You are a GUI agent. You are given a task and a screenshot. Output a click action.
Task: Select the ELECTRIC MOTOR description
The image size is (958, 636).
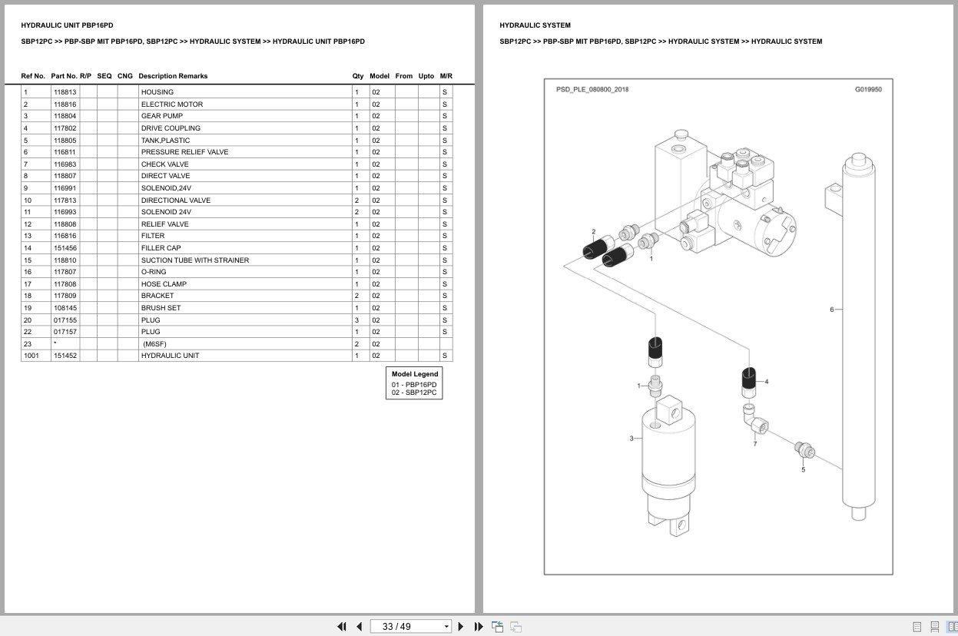pyautogui.click(x=171, y=104)
